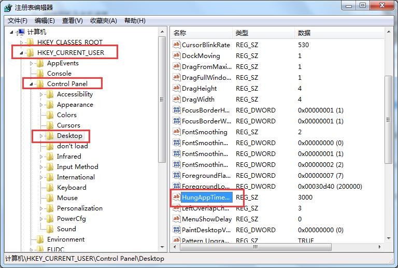This screenshot has height=268, width=398.
Task: Expand the HKEY_CLASSES_ROOT node
Action: pyautogui.click(x=22, y=43)
